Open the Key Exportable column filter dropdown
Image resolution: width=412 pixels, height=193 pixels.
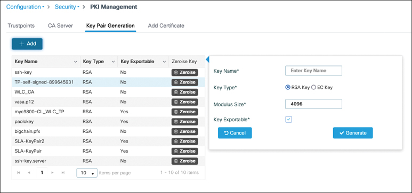165,62
